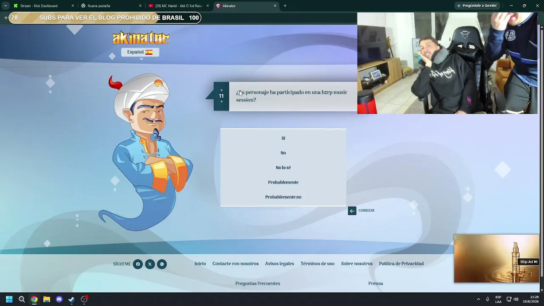Open File Explorer from the taskbar
The height and width of the screenshot is (306, 544).
click(x=47, y=299)
